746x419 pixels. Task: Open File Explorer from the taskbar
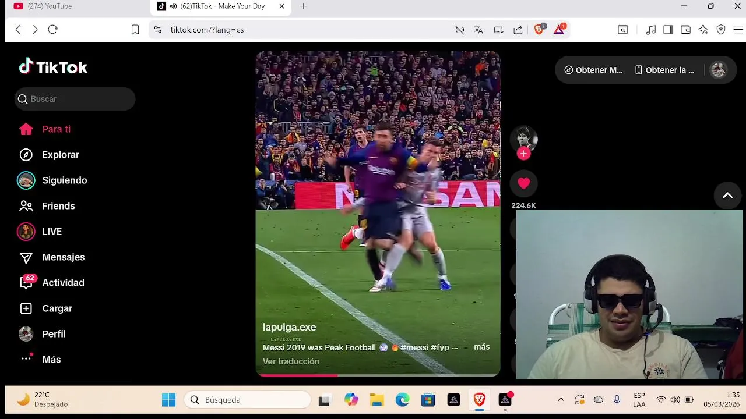[377, 400]
